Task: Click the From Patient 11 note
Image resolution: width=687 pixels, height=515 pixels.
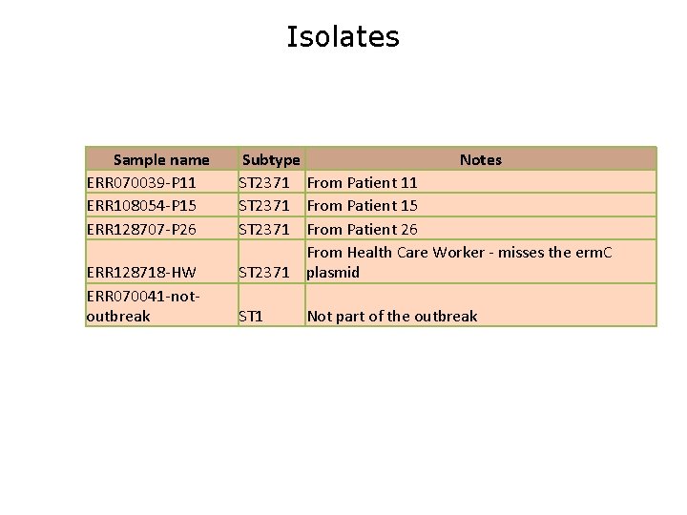Action: click(x=362, y=182)
